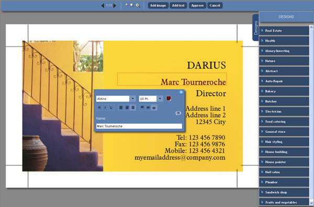This screenshot has width=314, height=207.
Task: Click the largest zoom in magnifier icon
Action: [138, 5]
